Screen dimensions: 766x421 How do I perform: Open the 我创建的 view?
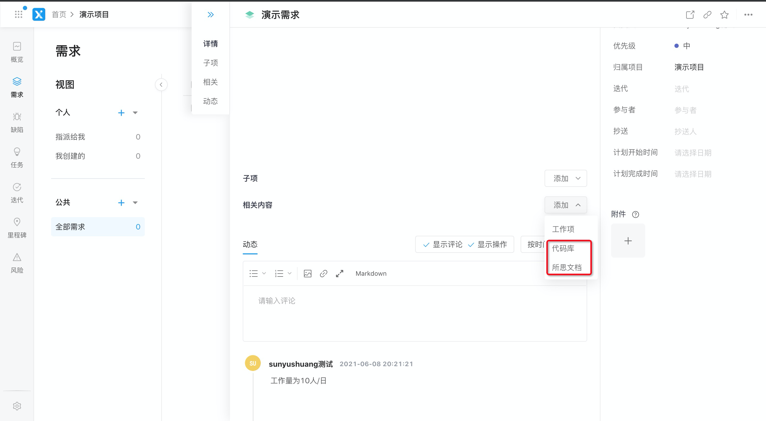point(98,156)
